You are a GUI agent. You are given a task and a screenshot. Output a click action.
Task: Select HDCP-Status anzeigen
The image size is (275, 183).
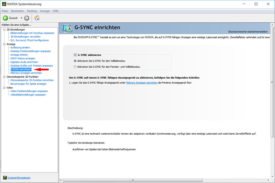tap(23, 59)
